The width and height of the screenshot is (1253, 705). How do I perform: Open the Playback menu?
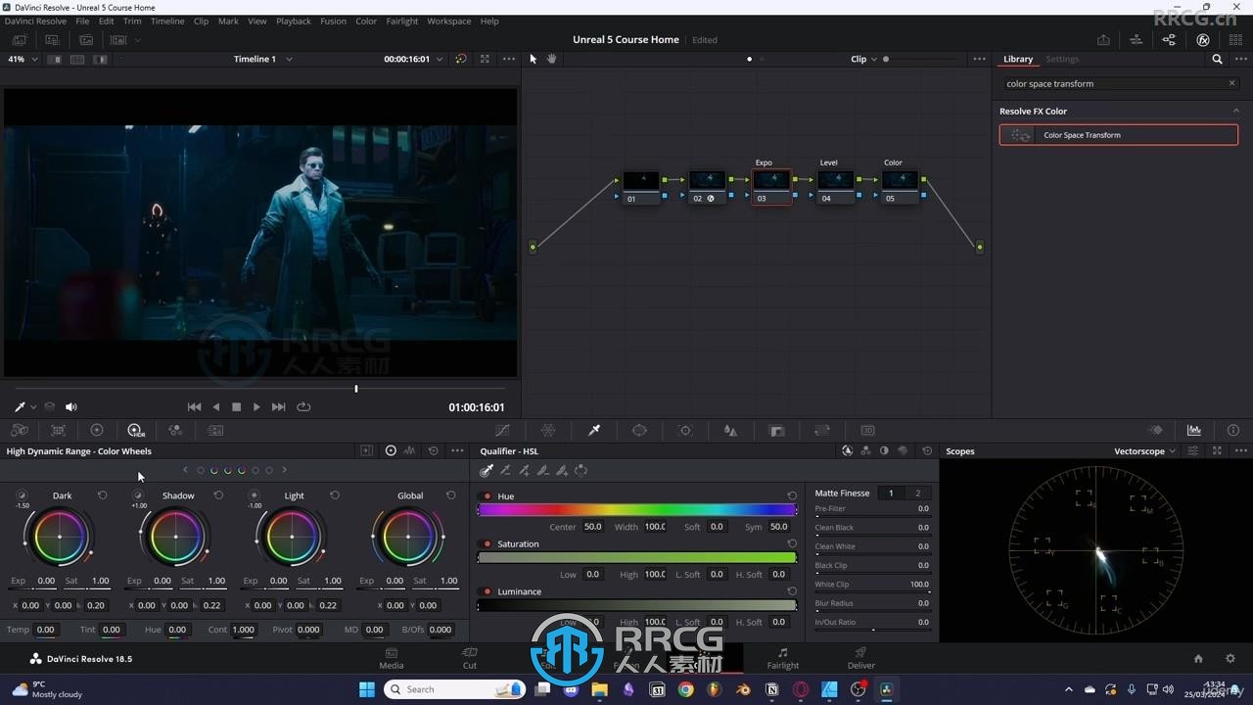(294, 21)
